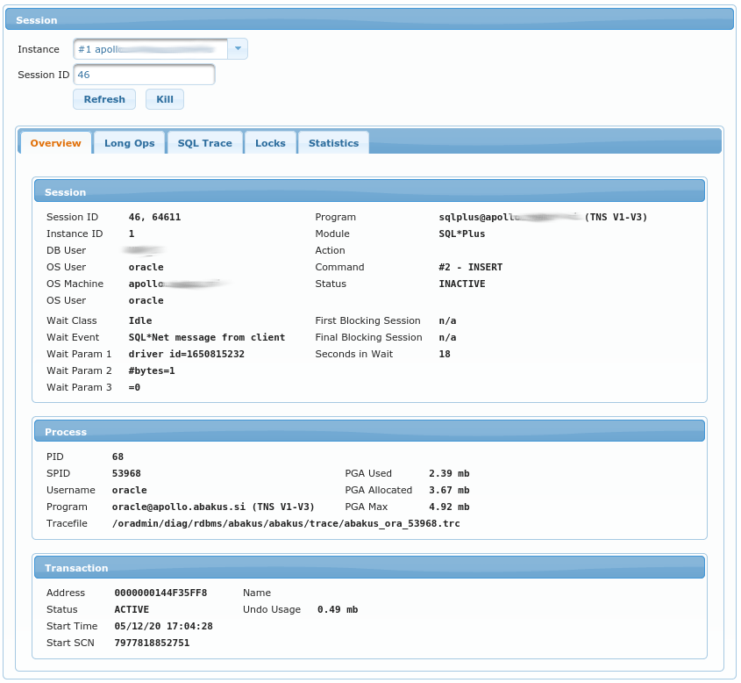Select the SPID value 53968
The height and width of the screenshot is (683, 741).
(126, 473)
